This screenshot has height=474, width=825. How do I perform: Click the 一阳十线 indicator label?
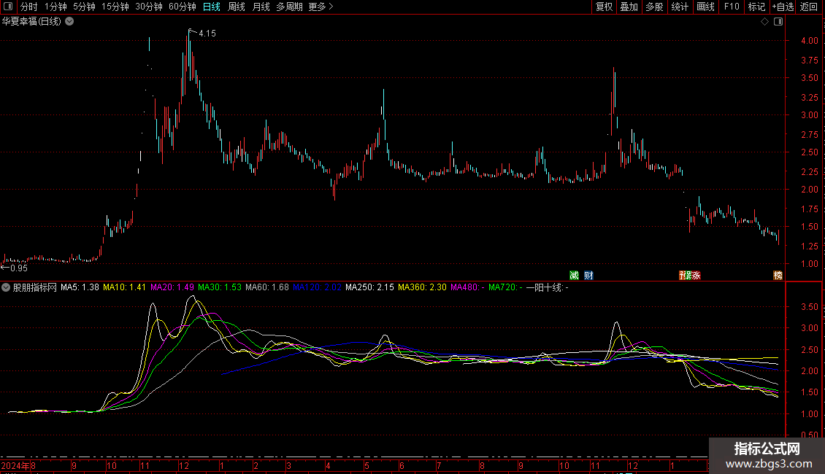point(547,287)
